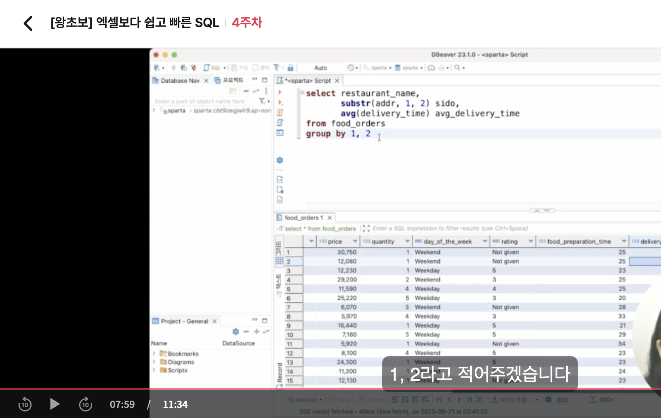Rewind the video 10 seconds
The width and height of the screenshot is (661, 418).
[25, 404]
